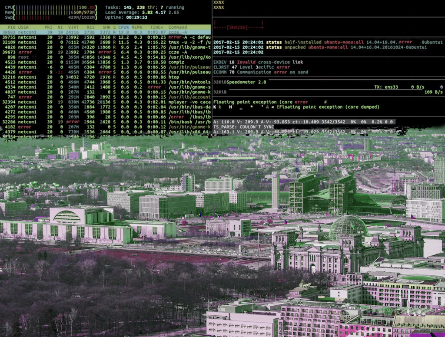Click the TX: ens33 label
This screenshot has height=337, width=445.
pyautogui.click(x=386, y=87)
